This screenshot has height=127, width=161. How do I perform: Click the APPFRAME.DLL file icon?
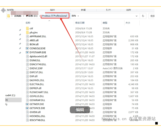[x=27, y=36]
